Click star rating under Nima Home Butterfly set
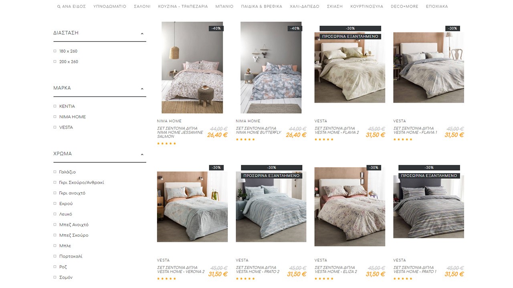 tap(245, 140)
